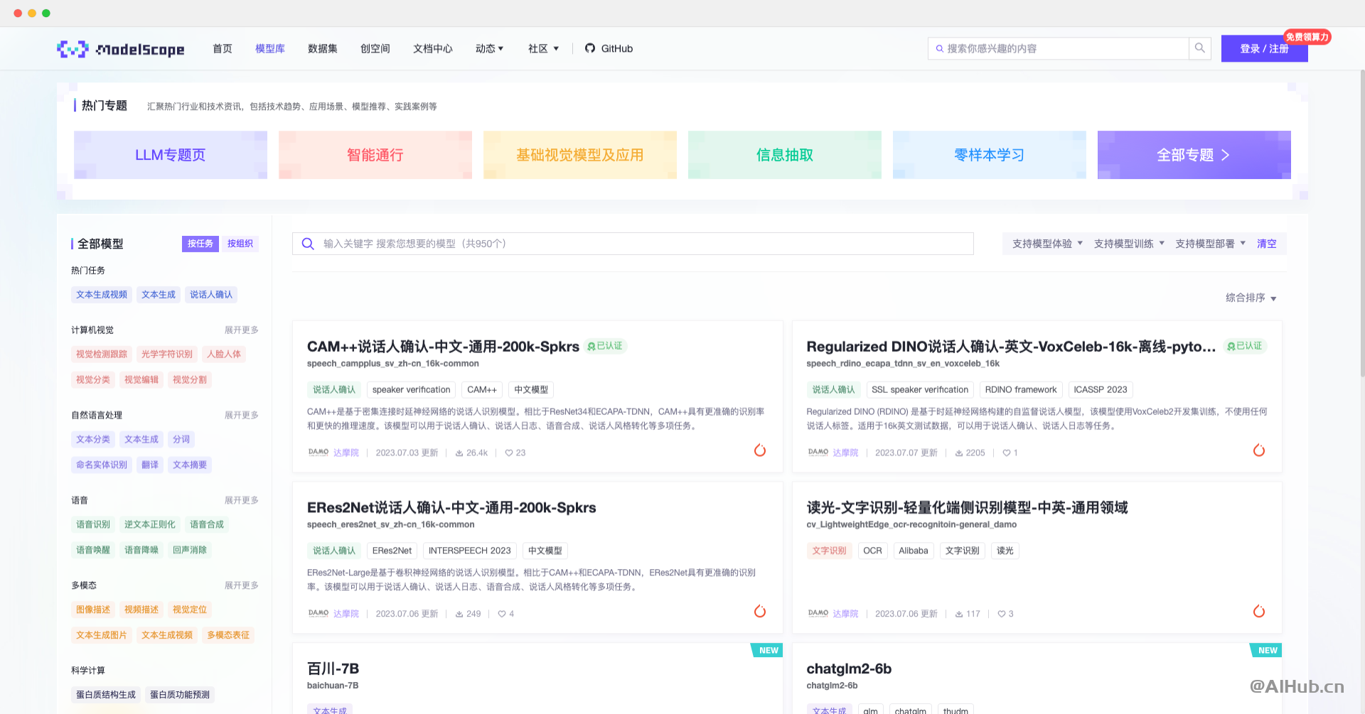
Task: Open the 社区 dropdown menu
Action: pos(543,48)
